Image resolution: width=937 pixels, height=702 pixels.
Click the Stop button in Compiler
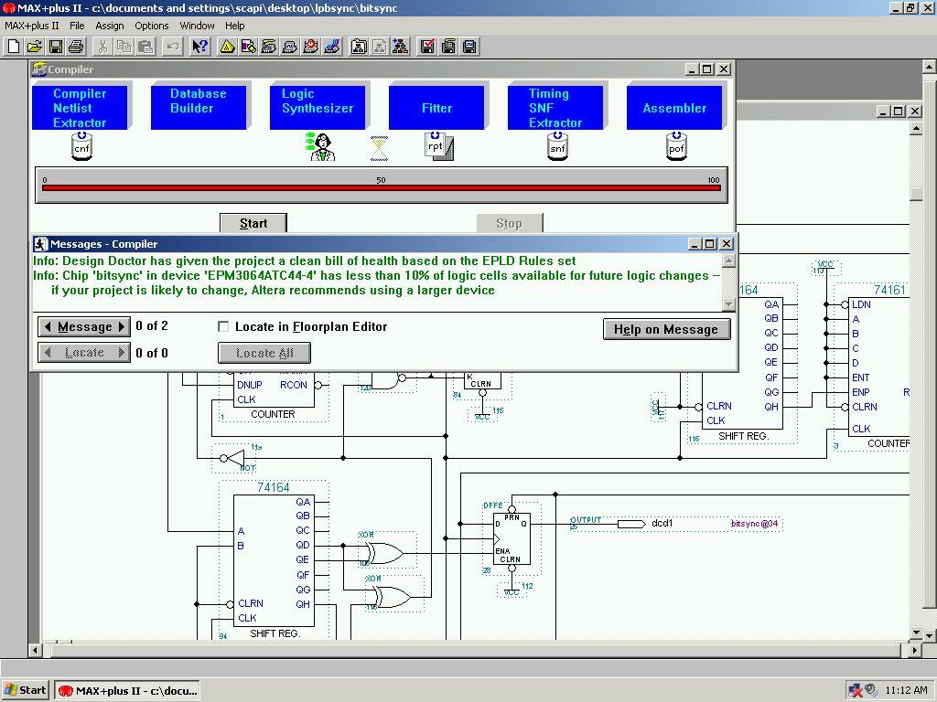coord(509,223)
